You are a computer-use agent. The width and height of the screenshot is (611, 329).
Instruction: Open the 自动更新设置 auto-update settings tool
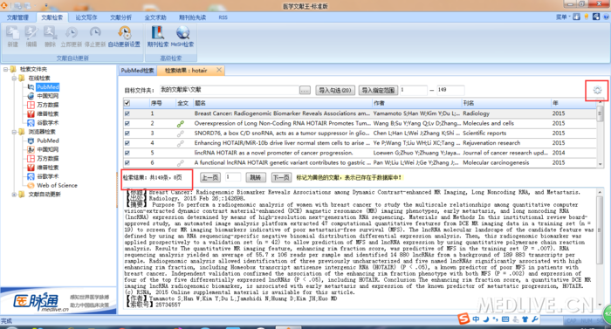124,37
